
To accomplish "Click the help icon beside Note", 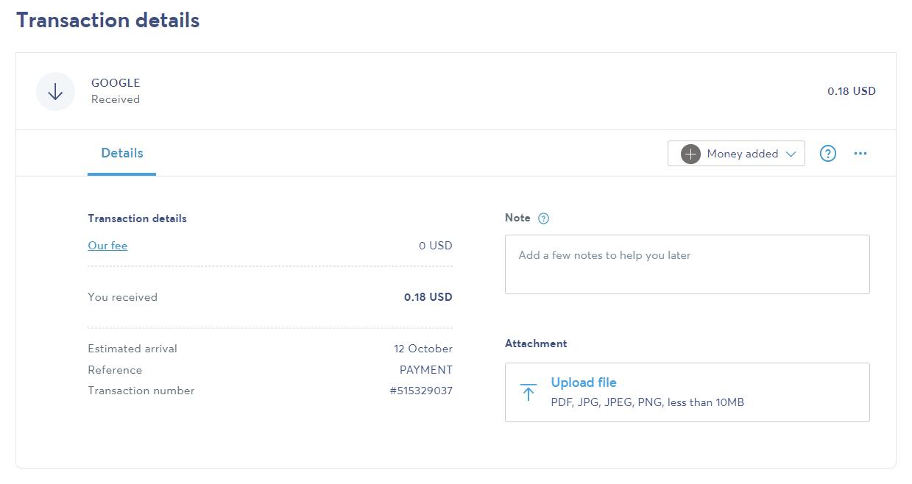I will pyautogui.click(x=544, y=218).
